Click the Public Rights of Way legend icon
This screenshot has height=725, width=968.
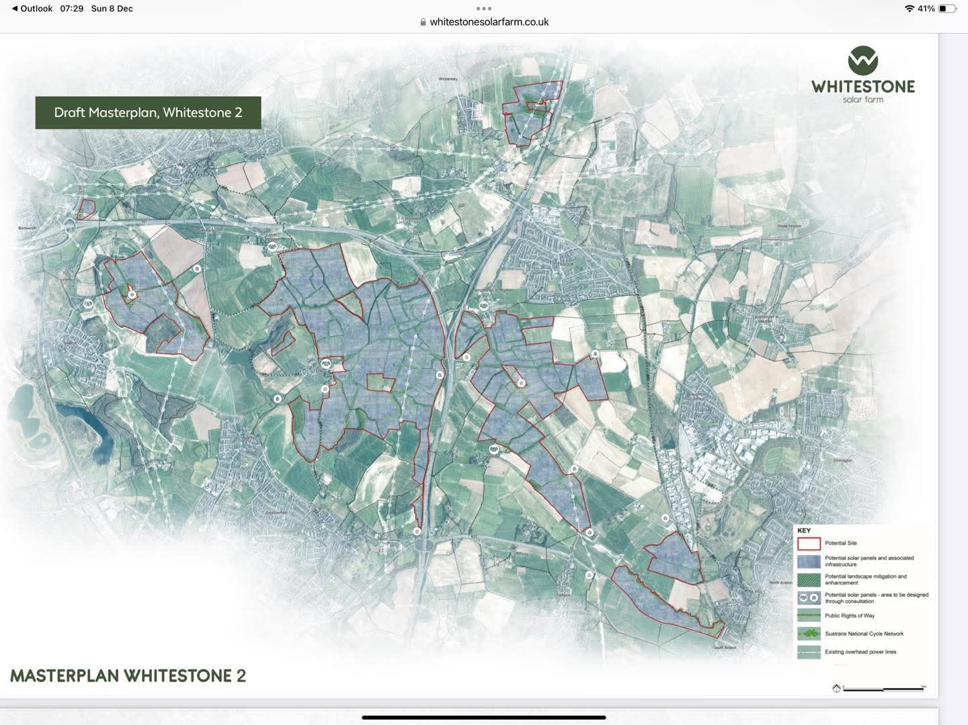809,615
